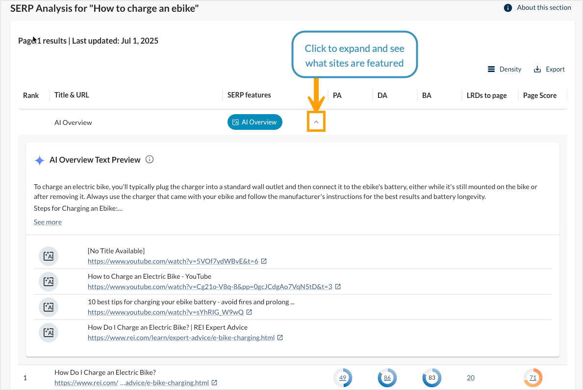Sort by Page Score column header
The height and width of the screenshot is (390, 583).
539,96
